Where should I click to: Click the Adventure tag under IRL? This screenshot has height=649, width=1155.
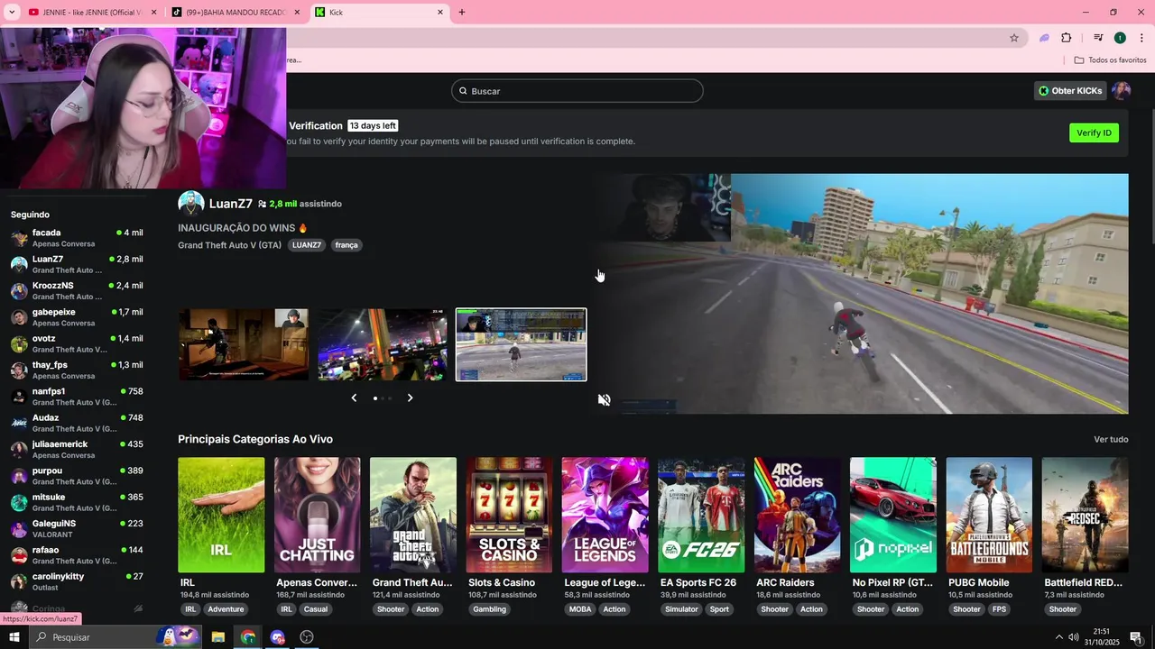226,609
